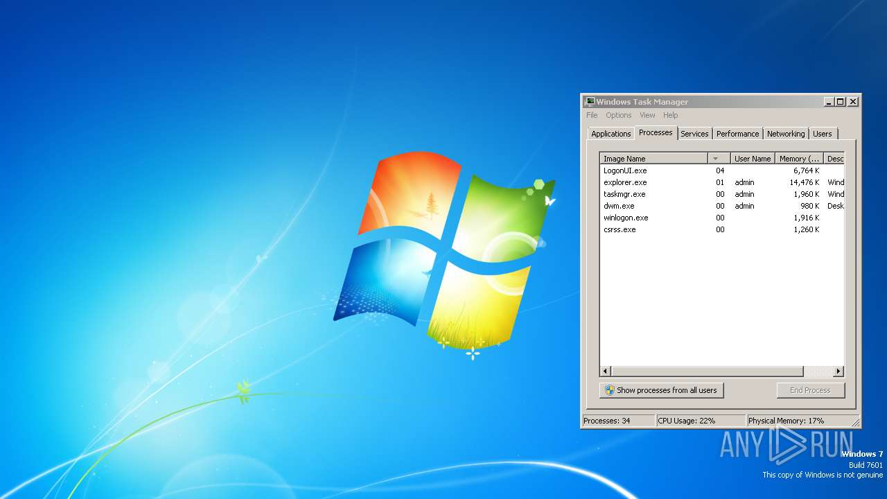Viewport: 887px width, 499px height.
Task: Maximize the Task Manager window
Action: [841, 102]
